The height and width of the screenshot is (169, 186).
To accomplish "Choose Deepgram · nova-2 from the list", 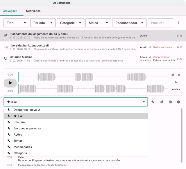I will 76,110.
